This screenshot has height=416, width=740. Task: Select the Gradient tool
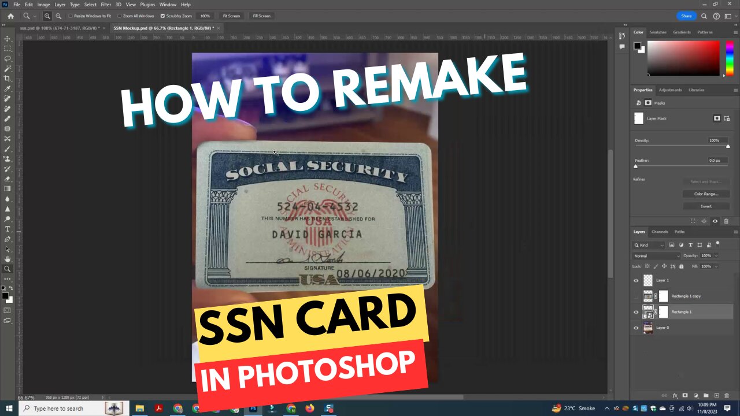pyautogui.click(x=8, y=188)
